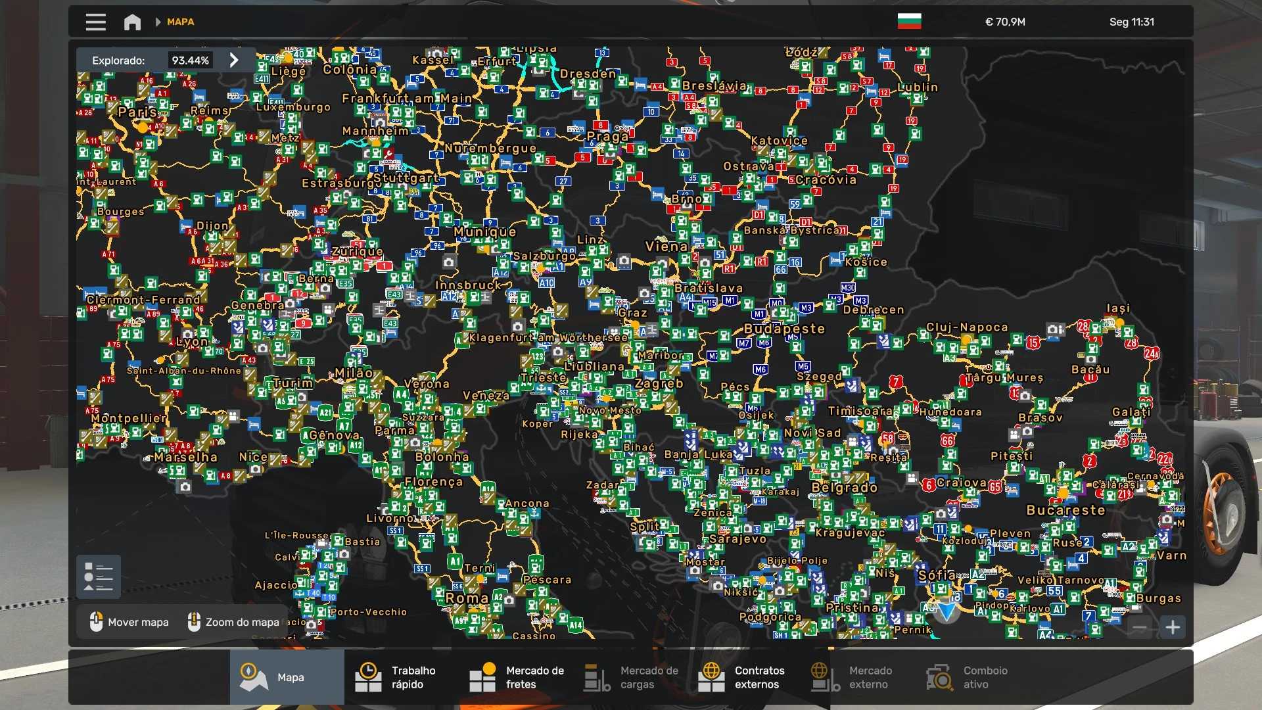Screen dimensions: 1262x710
Task: Click the Seg 11:31 game clock
Action: 1131,22
